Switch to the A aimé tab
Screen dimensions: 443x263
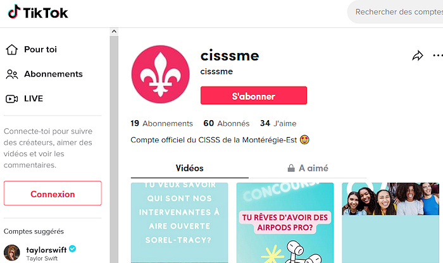(308, 168)
